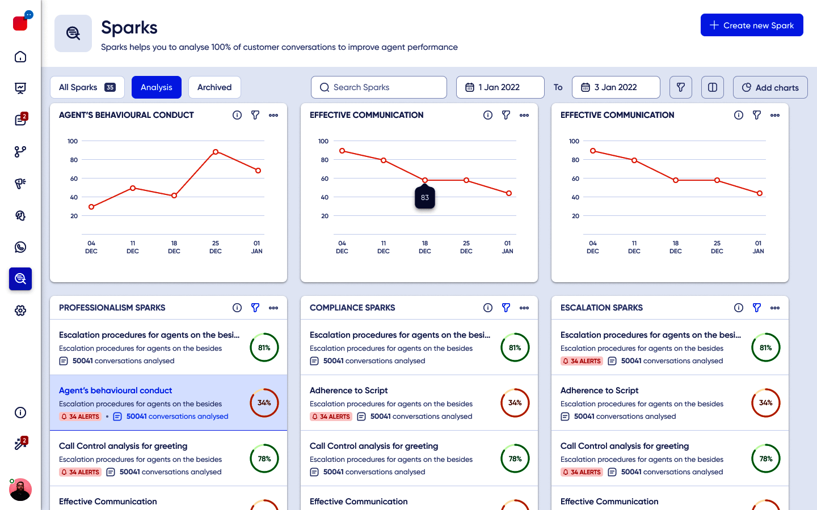Open more options for Escalation Sparks
This screenshot has width=817, height=510.
(775, 308)
